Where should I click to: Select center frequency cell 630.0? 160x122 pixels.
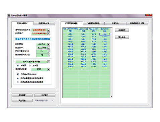pos(70,39)
